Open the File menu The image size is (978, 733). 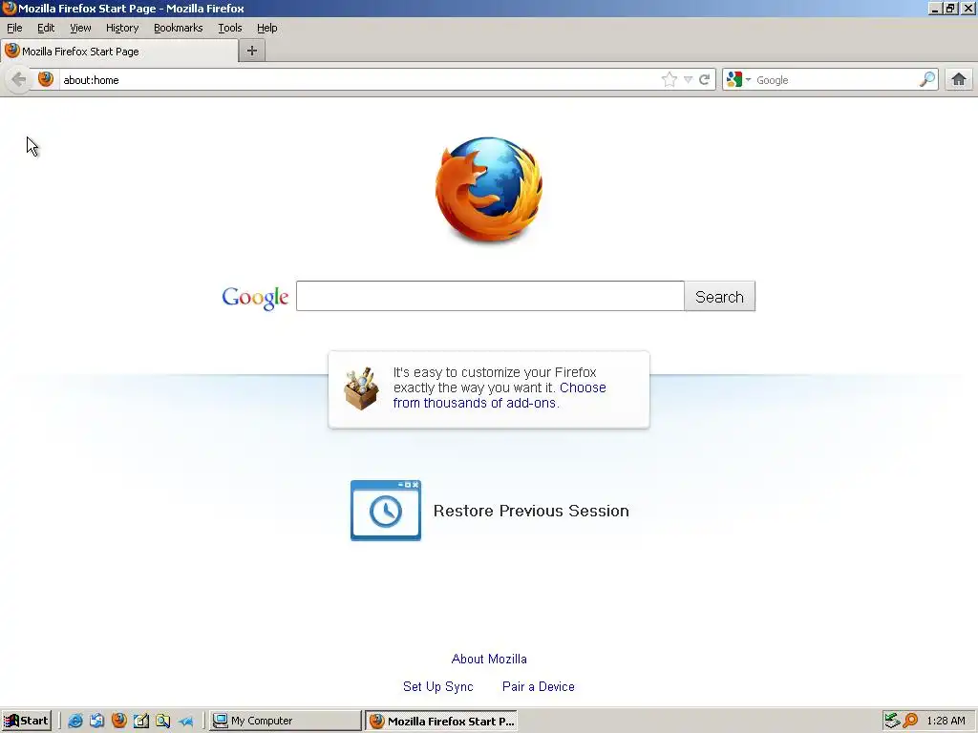[14, 28]
